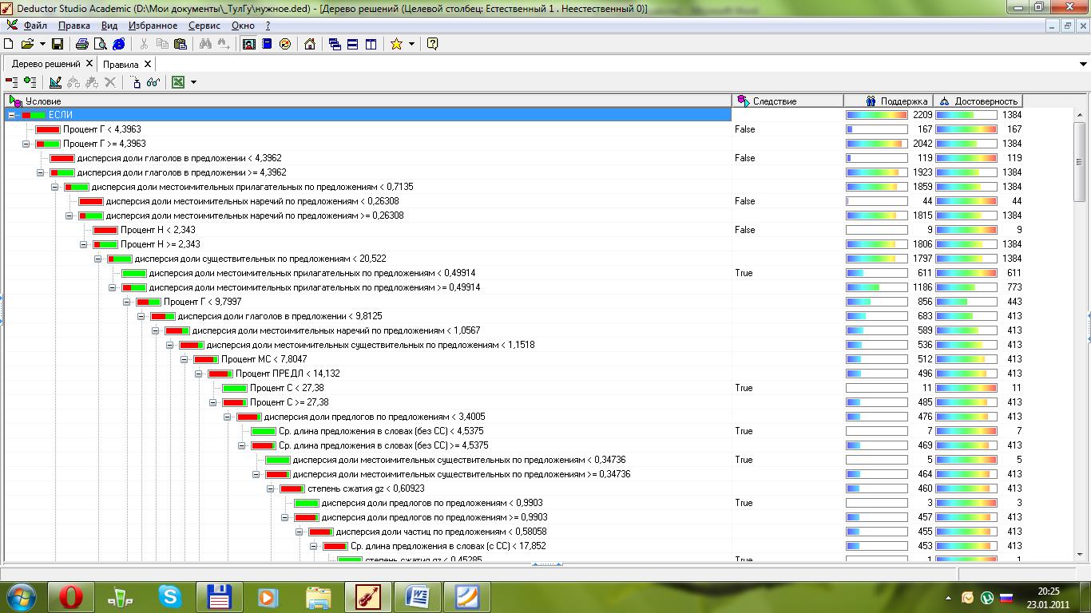Image resolution: width=1091 pixels, height=613 pixels.
Task: Click the paste clipboard icon
Action: click(181, 44)
